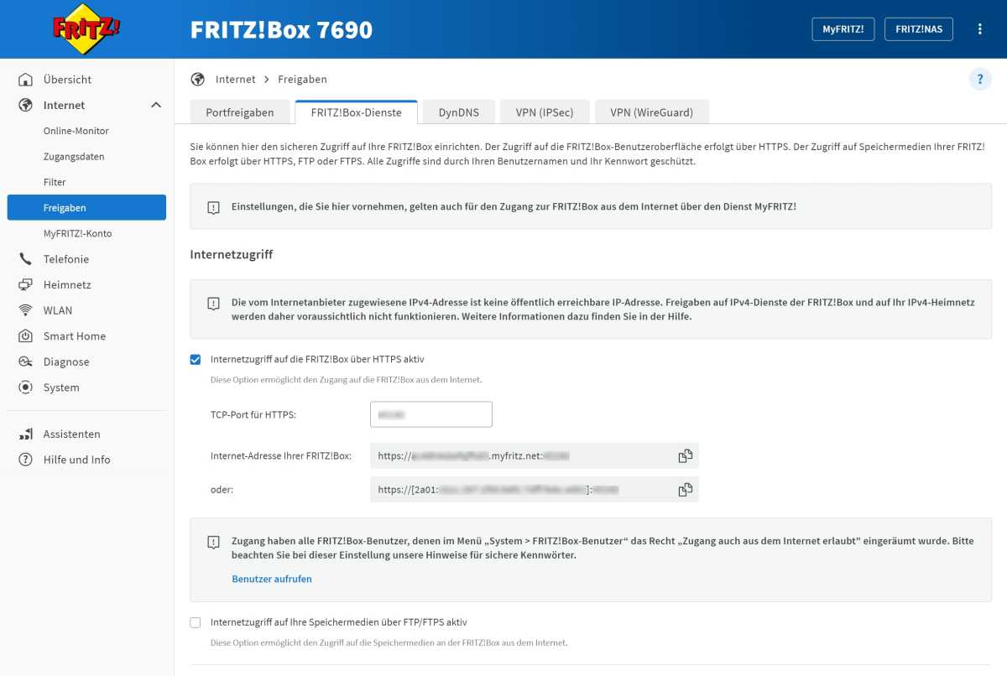1007x676 pixels.
Task: Go to Übersicht page
Action: coord(67,80)
